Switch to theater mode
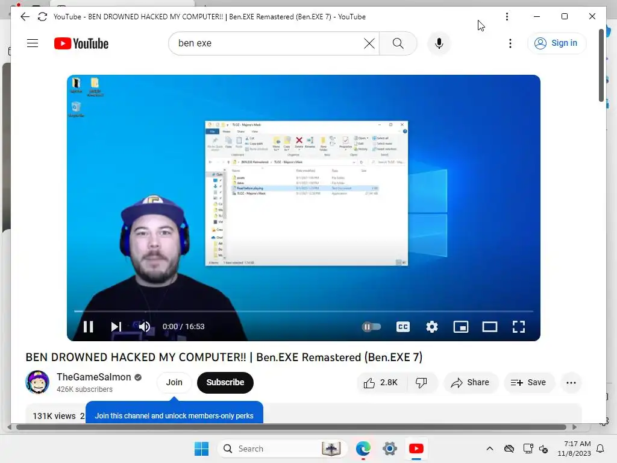This screenshot has height=463, width=617. tap(490, 327)
